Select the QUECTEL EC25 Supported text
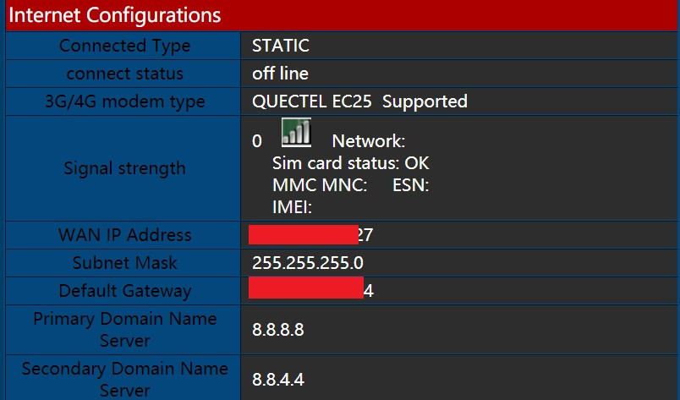 coord(359,101)
